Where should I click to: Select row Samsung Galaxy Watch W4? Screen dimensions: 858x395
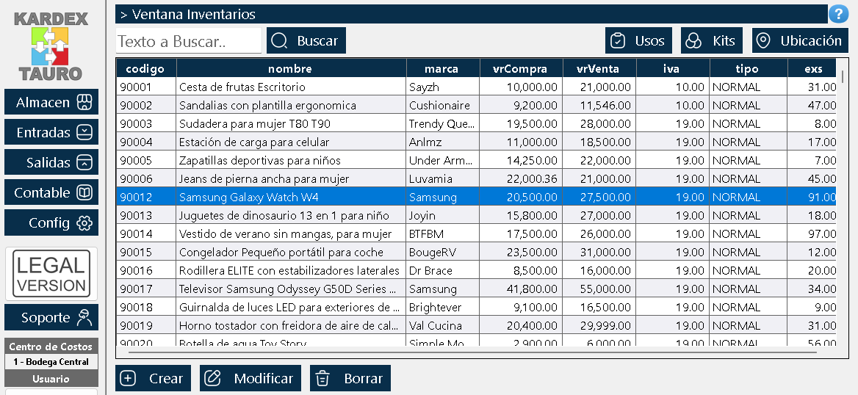(x=476, y=197)
